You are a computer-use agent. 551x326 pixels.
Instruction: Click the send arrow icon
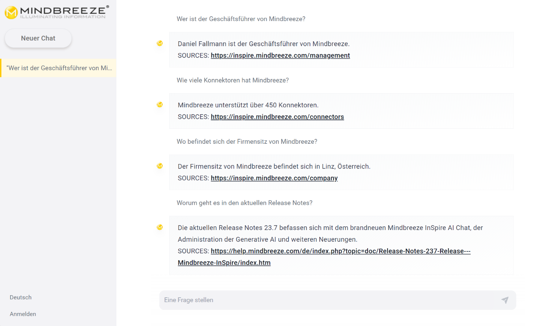(505, 300)
